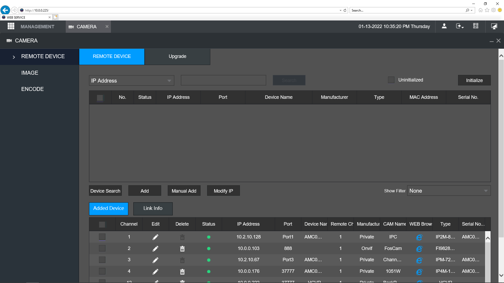
Task: Select checkbox for channel 2 row
Action: tap(102, 248)
